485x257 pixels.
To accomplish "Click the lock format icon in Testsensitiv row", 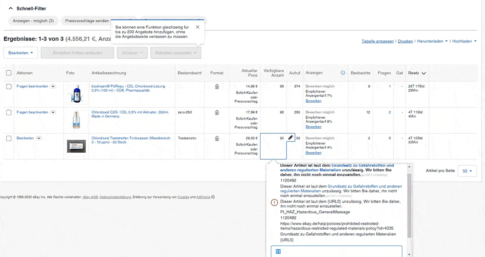I will click(x=217, y=138).
